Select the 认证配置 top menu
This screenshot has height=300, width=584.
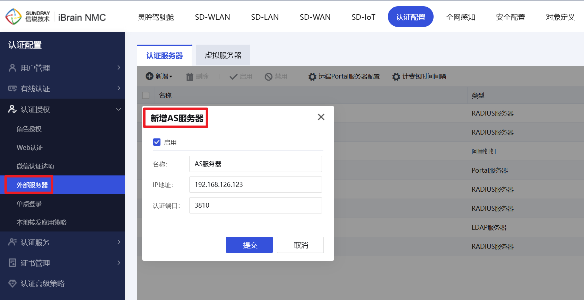411,17
